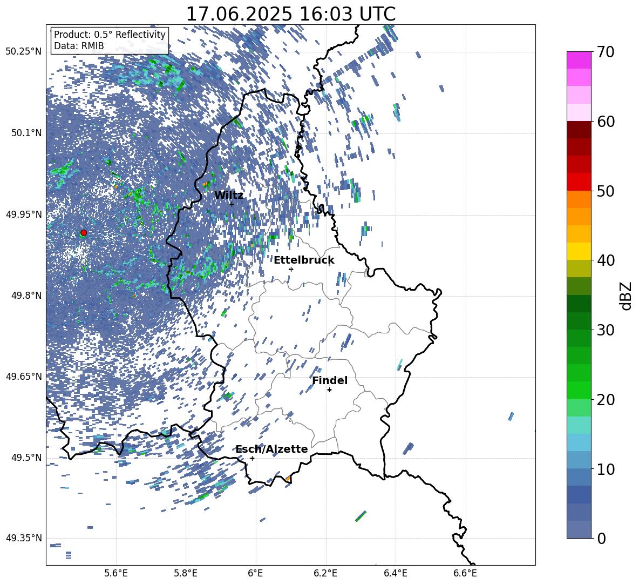Click the bright red swatch just above 50 dBZ

click(x=579, y=182)
